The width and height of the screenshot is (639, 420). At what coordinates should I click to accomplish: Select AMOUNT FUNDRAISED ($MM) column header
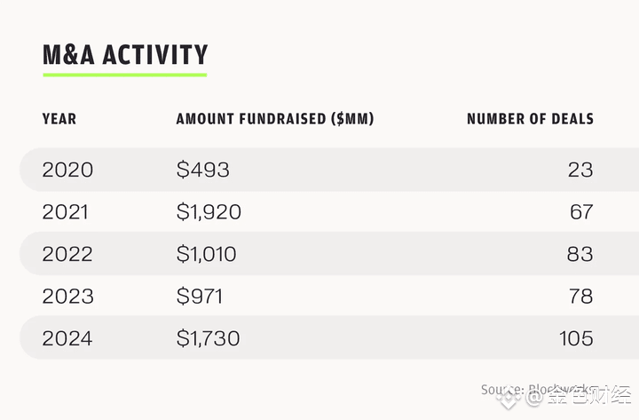point(275,119)
